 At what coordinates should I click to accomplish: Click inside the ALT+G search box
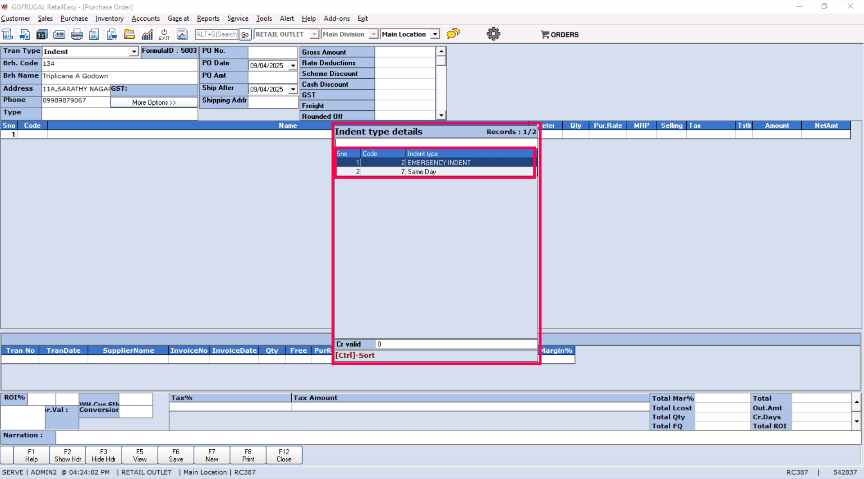click(x=216, y=34)
